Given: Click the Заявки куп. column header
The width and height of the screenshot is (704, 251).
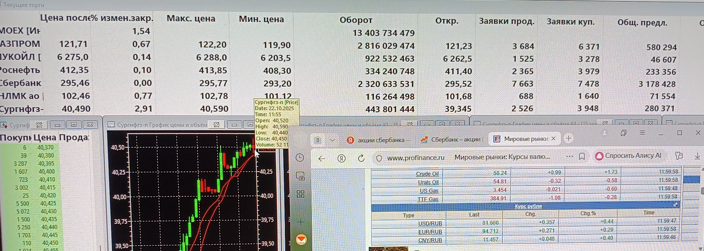Looking at the screenshot, I should coord(570,22).
